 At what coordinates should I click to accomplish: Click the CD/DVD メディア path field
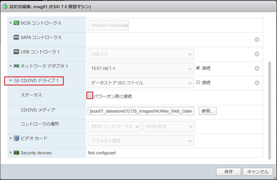click(140, 111)
